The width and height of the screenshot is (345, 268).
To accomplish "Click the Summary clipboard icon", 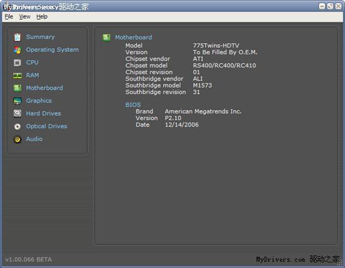I will tap(18, 37).
